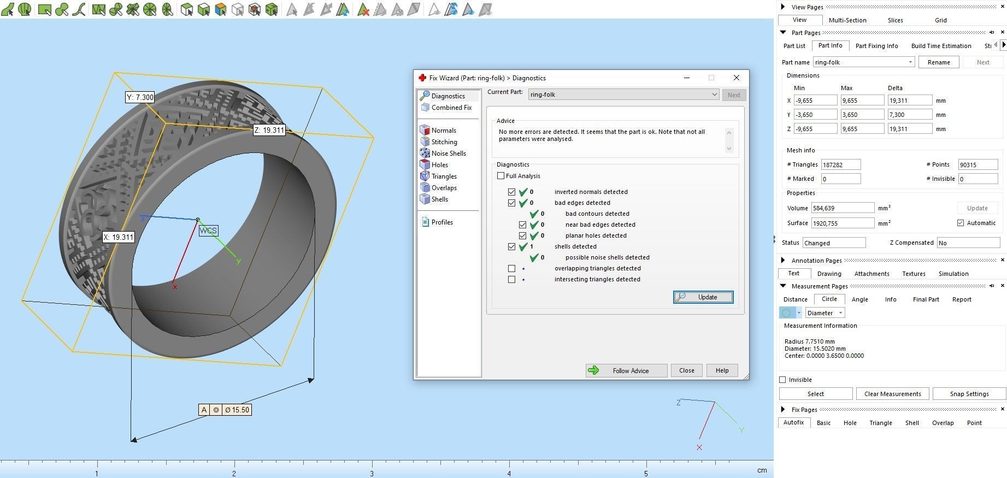The width and height of the screenshot is (1007, 478).
Task: Click the Volume value field
Action: (x=843, y=208)
